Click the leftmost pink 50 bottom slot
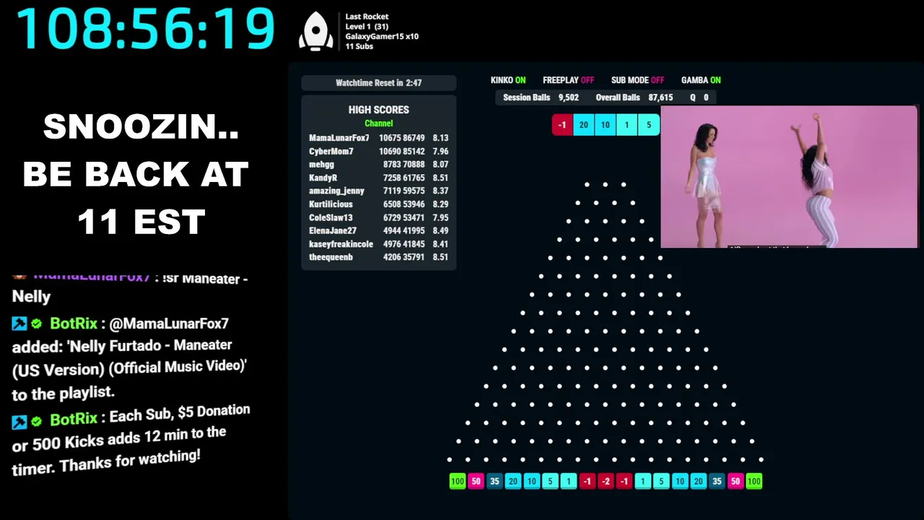924x520 pixels. (x=476, y=481)
